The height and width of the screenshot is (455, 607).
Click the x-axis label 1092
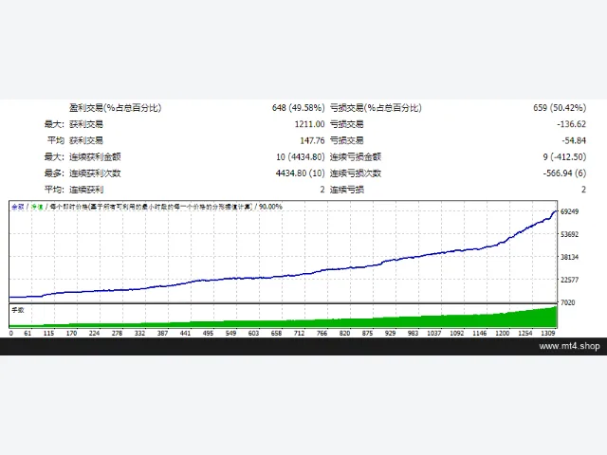tap(457, 333)
